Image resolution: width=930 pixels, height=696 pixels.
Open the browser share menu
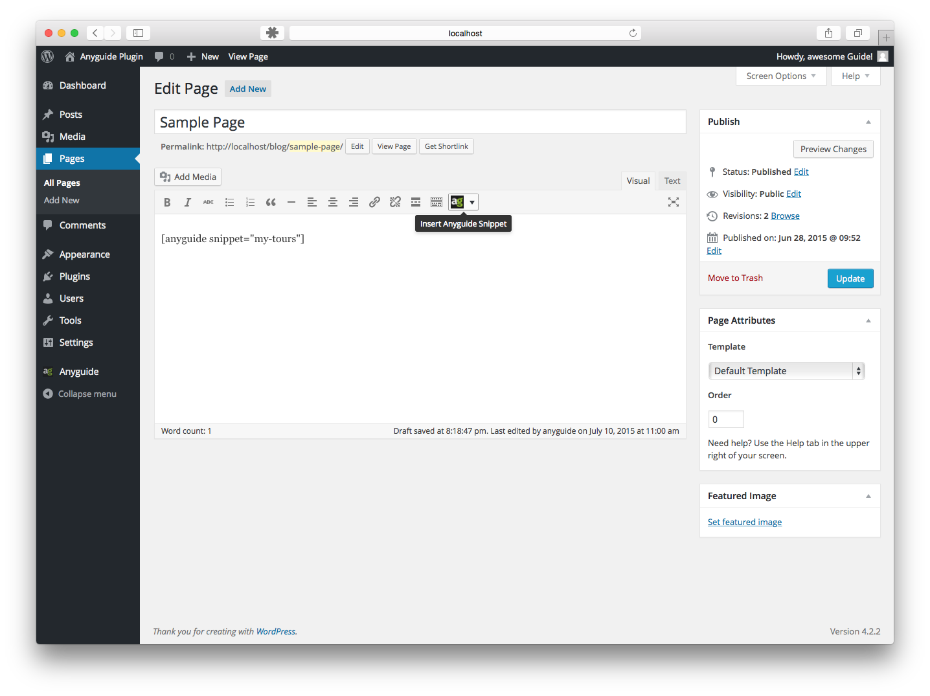[x=828, y=33]
